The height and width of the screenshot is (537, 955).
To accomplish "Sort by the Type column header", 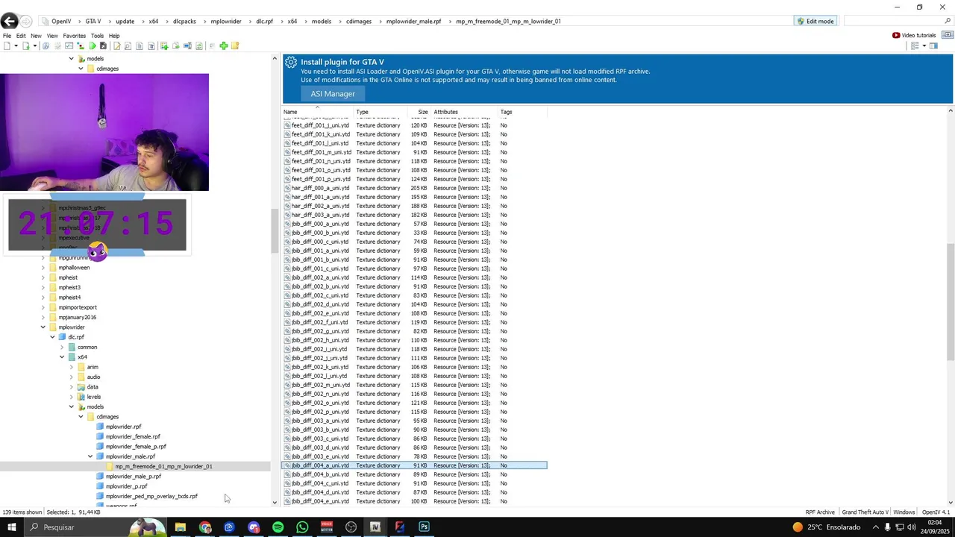I will tap(381, 112).
